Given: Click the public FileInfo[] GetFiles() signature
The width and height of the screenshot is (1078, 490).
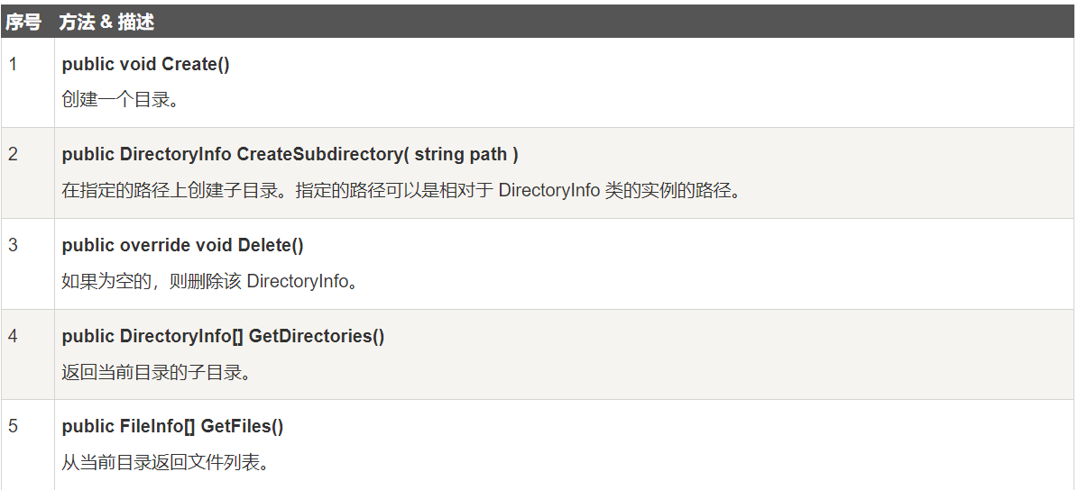Looking at the screenshot, I should tap(173, 426).
